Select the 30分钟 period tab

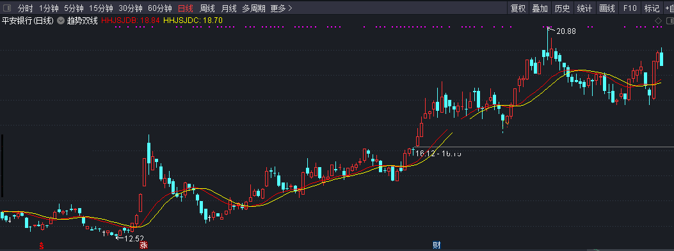130,8
